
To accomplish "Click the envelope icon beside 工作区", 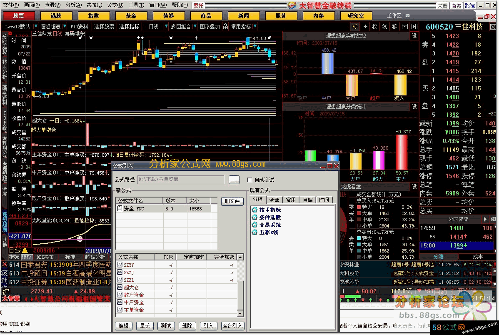I will coord(408,15).
